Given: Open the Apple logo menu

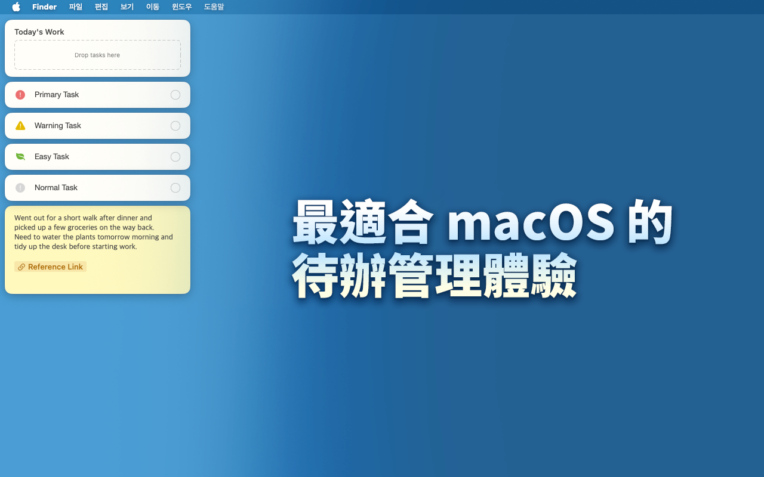Looking at the screenshot, I should coord(16,7).
